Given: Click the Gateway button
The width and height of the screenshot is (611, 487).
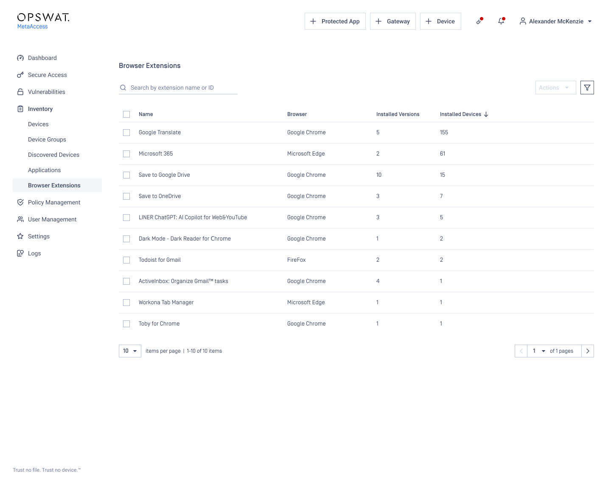Looking at the screenshot, I should coord(393,21).
